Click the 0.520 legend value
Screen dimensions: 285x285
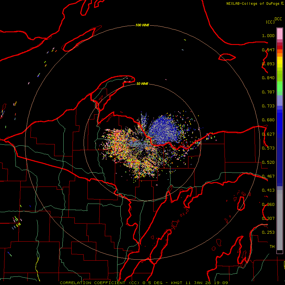[268, 162]
